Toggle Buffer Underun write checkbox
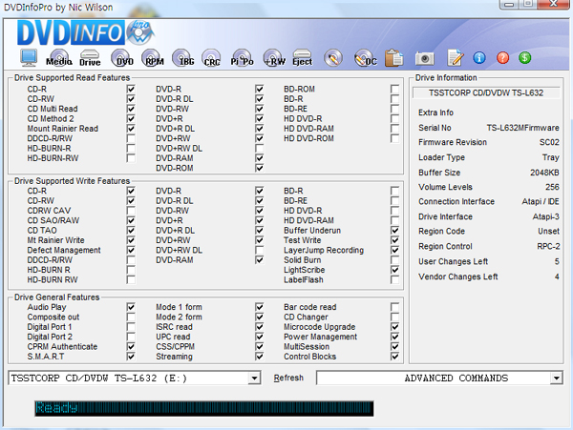 pyautogui.click(x=394, y=231)
